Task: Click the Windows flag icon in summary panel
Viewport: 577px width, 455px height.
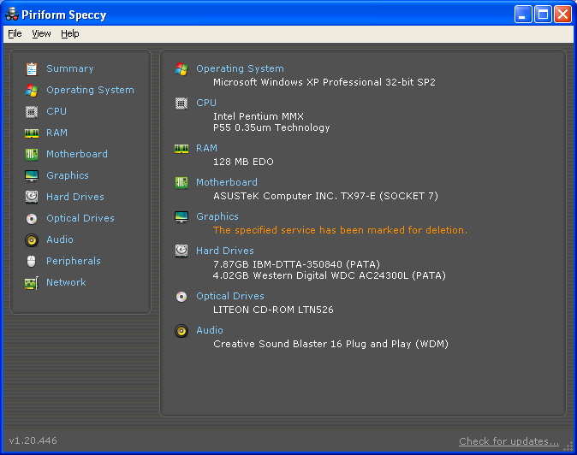Action: tap(181, 68)
